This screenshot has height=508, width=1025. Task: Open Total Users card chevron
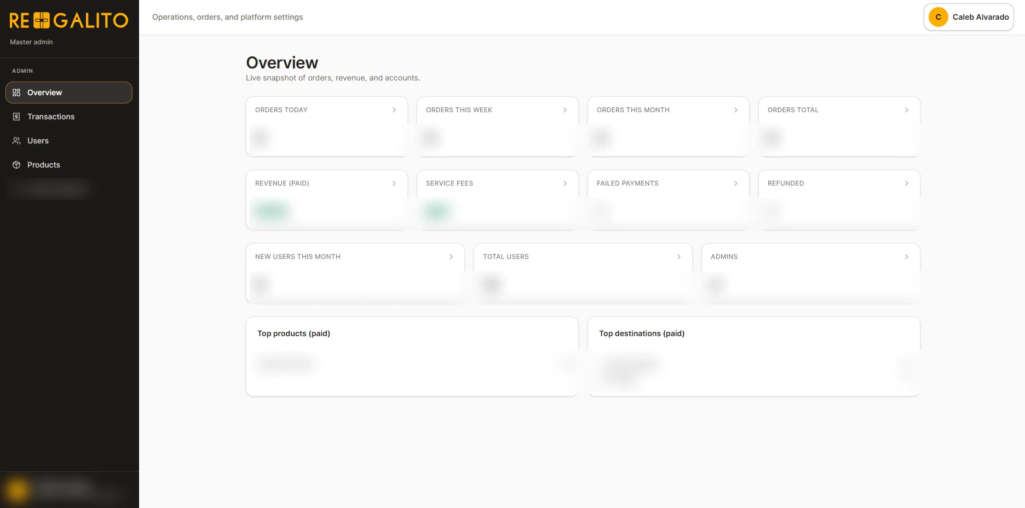pyautogui.click(x=679, y=257)
